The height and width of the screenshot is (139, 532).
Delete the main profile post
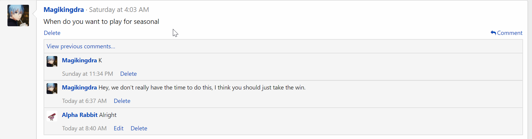pyautogui.click(x=52, y=33)
